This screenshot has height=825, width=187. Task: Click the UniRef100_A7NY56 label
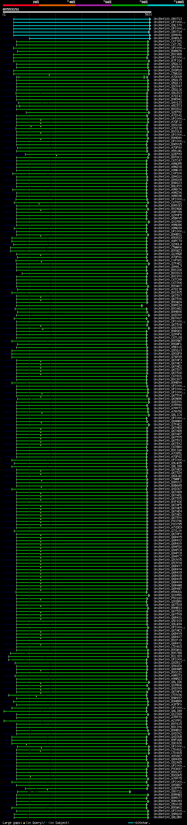tap(168, 411)
